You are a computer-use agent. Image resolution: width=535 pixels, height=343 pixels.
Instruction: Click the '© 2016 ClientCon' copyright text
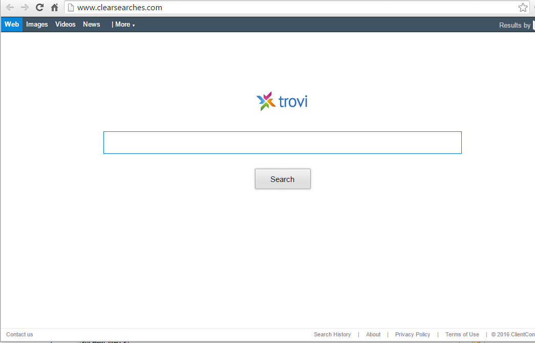(x=513, y=334)
